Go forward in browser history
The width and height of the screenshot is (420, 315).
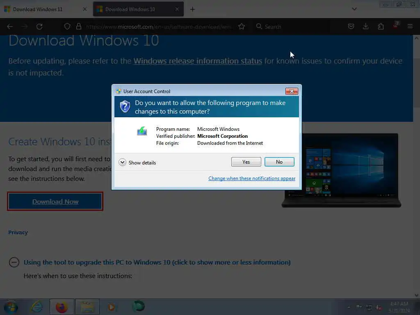pyautogui.click(x=25, y=27)
